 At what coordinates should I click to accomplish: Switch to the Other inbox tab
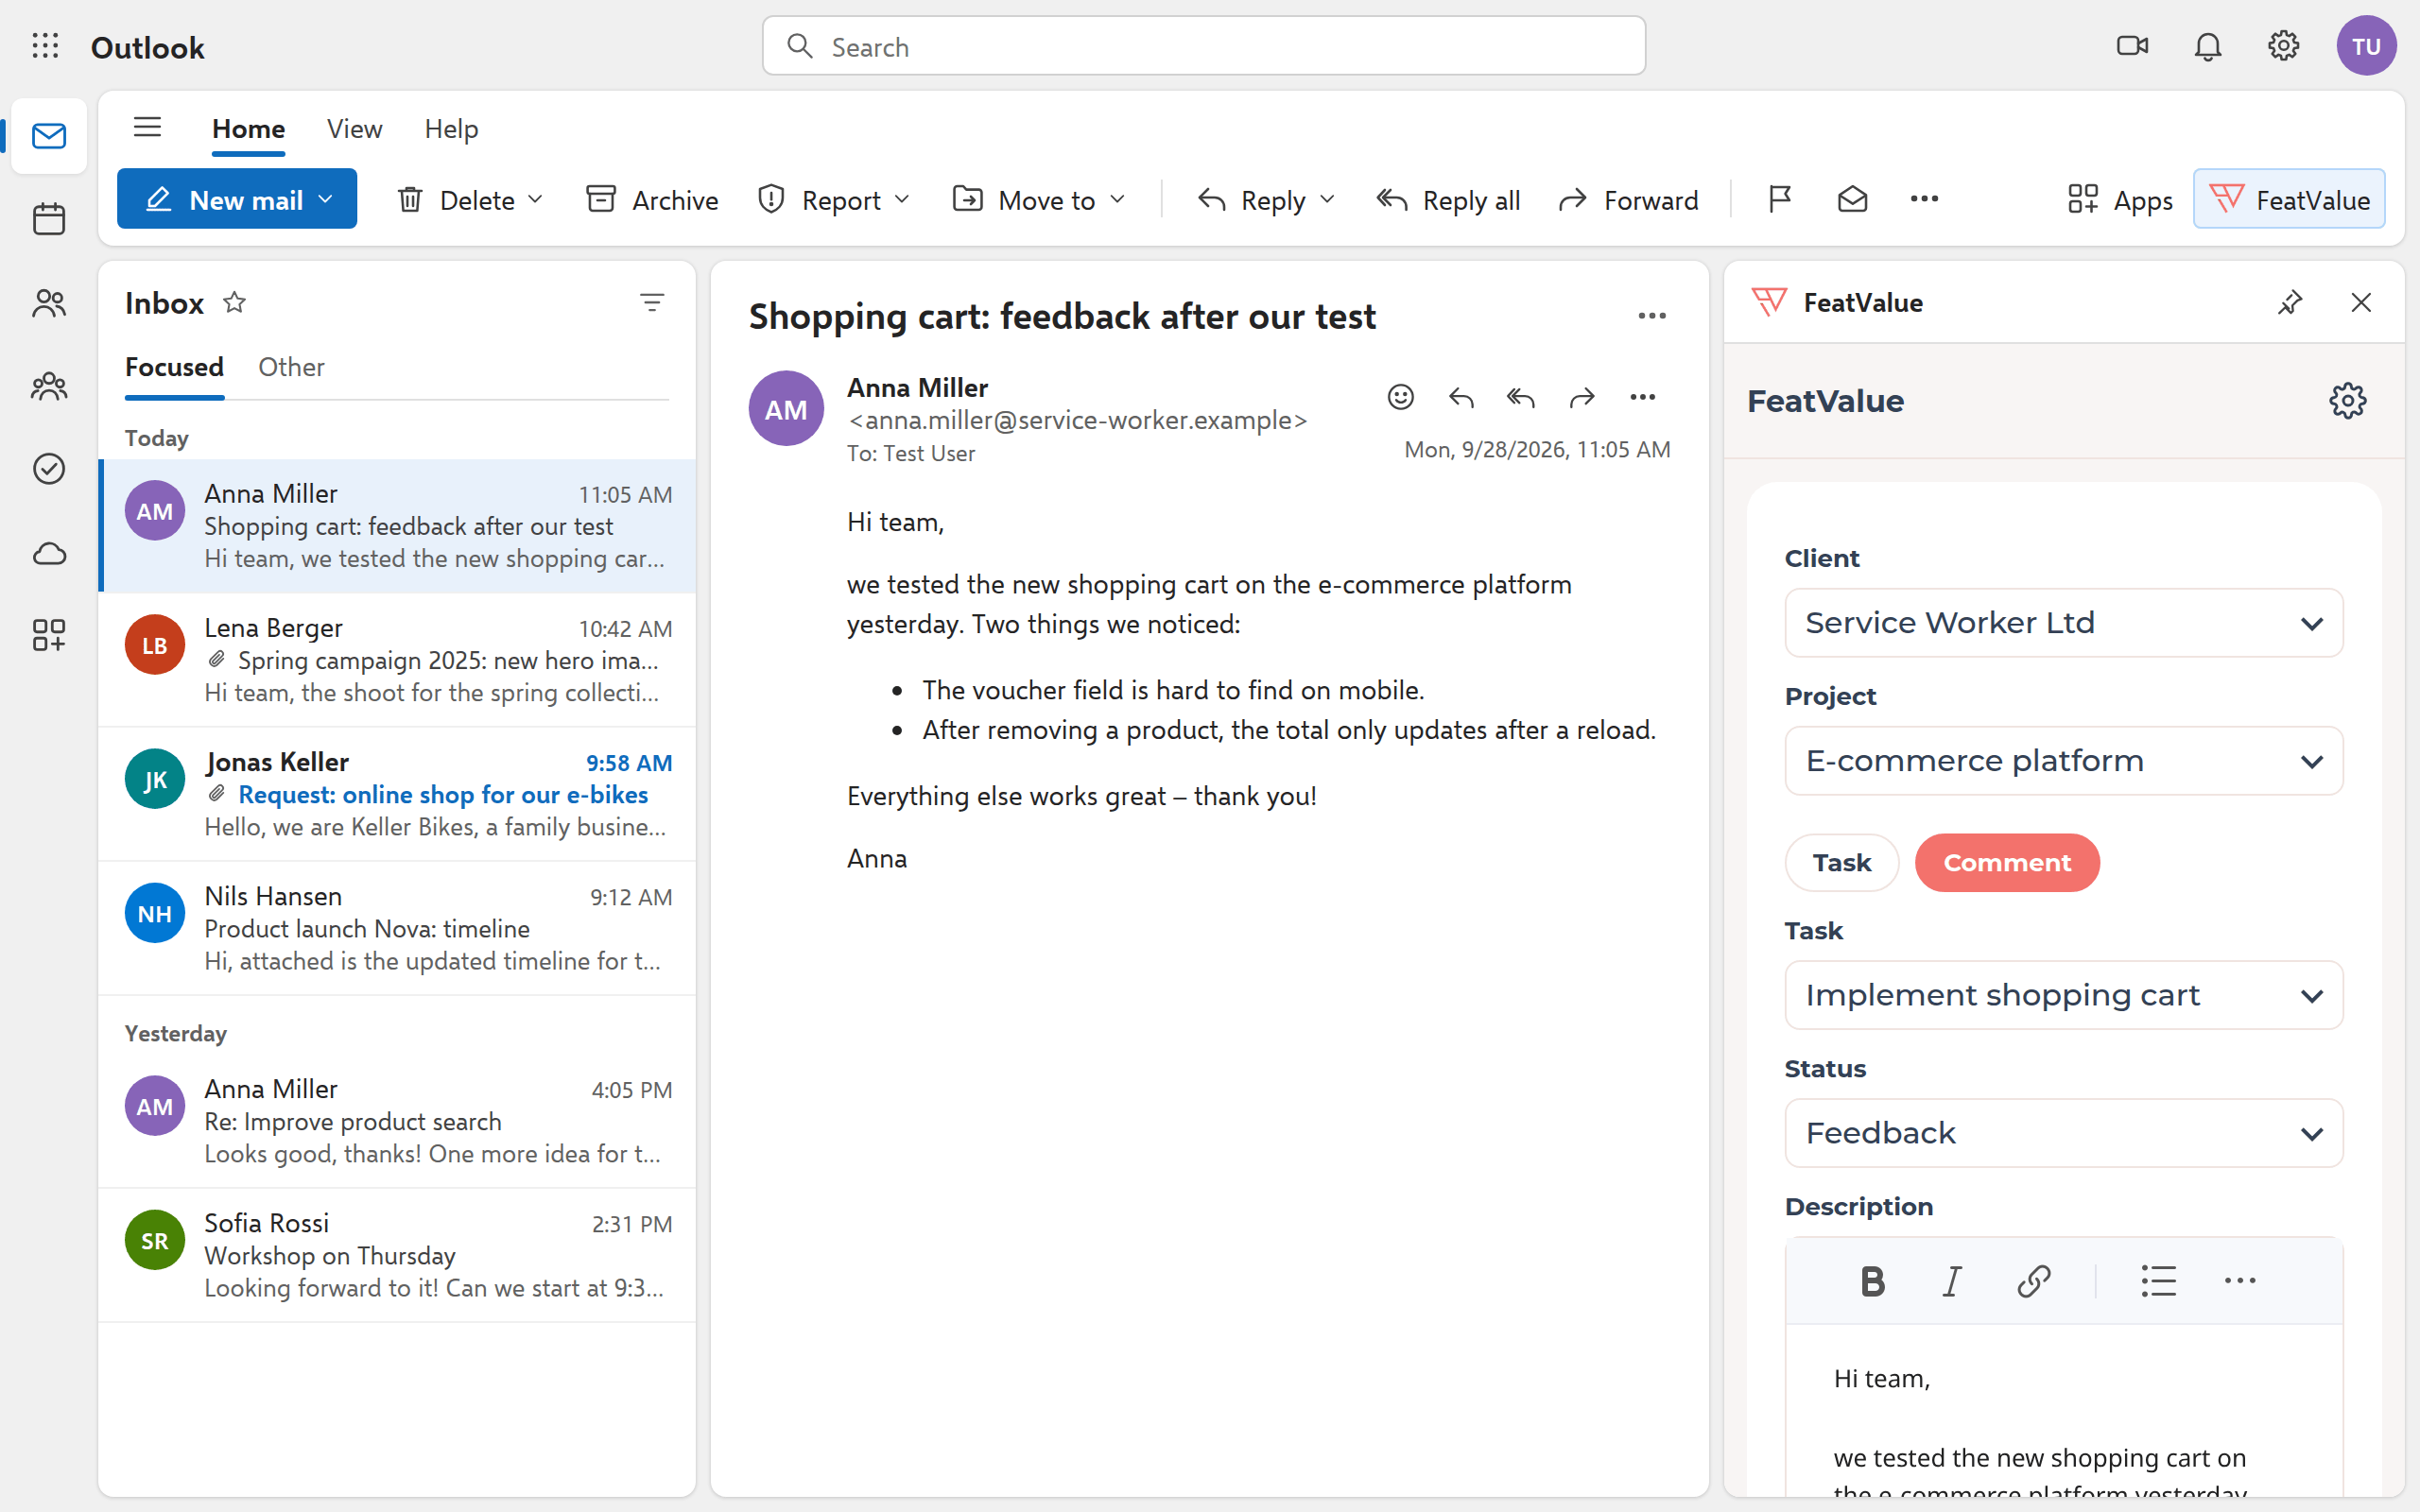(291, 367)
